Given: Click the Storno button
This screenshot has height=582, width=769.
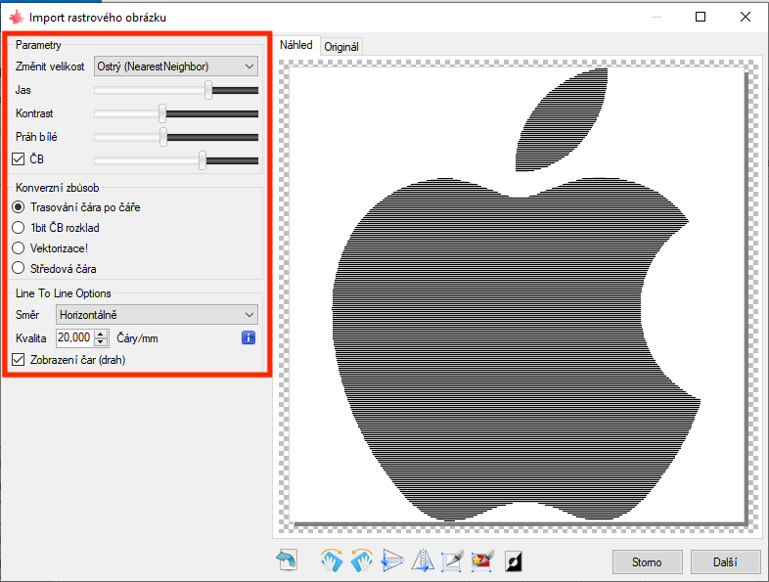Looking at the screenshot, I should 647,562.
